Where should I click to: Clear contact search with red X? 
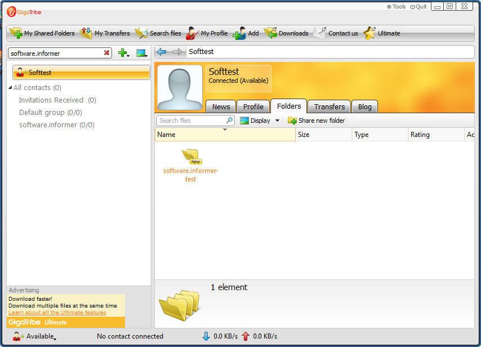coord(106,53)
